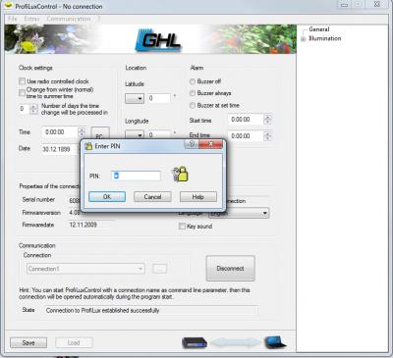
Task: Click the padlock icon in PIN dialog
Action: (181, 174)
